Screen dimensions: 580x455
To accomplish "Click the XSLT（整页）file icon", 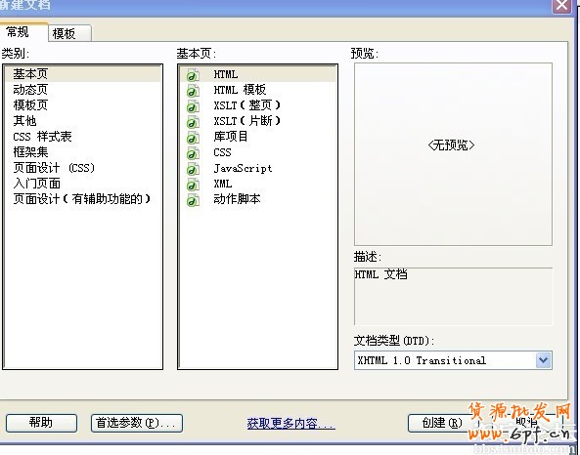I will 193,106.
